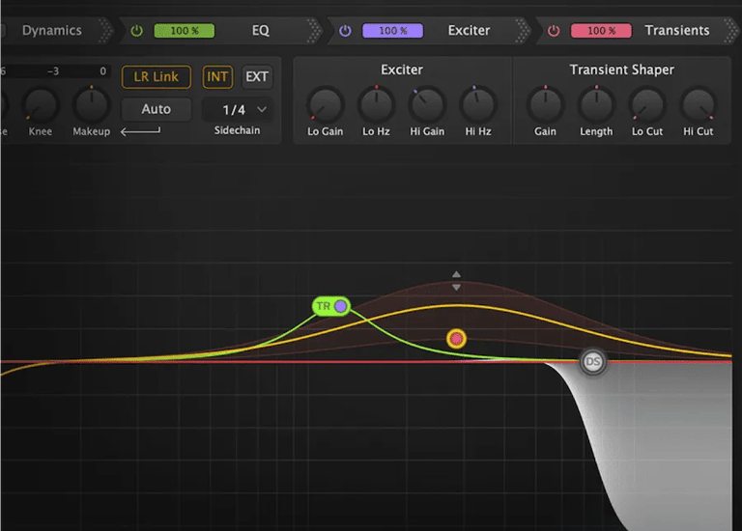
Task: Click the Sidechain label
Action: (x=237, y=130)
